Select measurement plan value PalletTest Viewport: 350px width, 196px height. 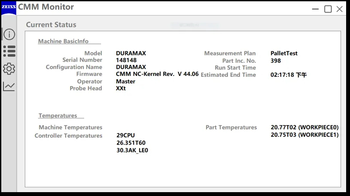point(284,53)
